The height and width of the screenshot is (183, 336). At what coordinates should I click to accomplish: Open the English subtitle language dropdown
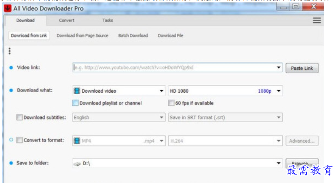click(119, 117)
